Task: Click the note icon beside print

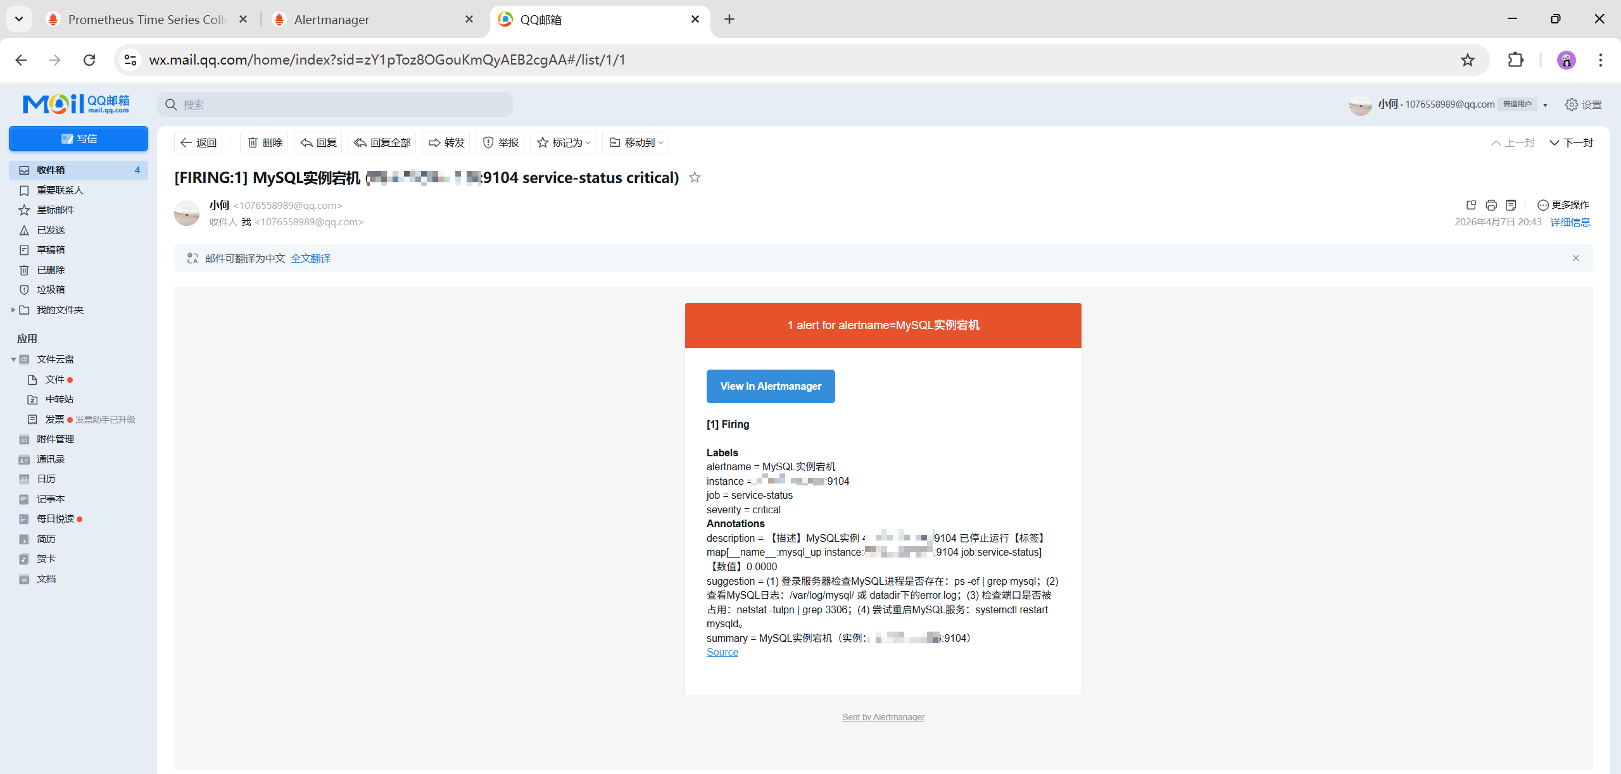Action: [x=1511, y=205]
